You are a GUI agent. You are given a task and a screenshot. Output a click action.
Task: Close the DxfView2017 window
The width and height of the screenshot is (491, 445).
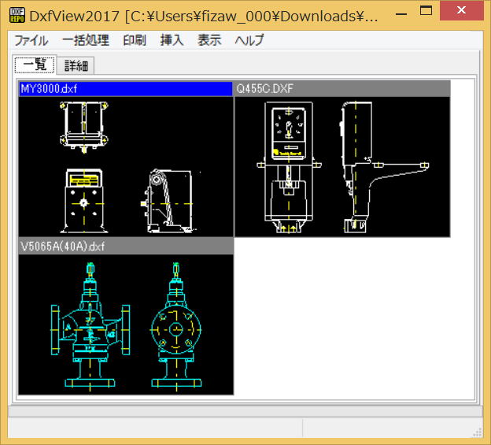462,10
